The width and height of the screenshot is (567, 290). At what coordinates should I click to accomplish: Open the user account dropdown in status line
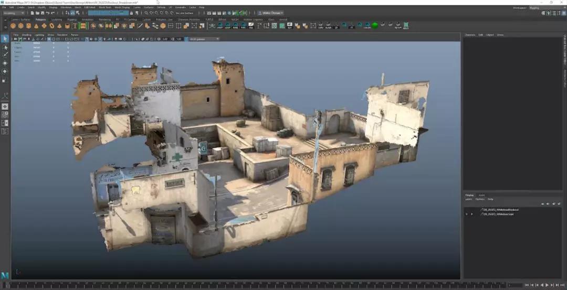click(271, 13)
